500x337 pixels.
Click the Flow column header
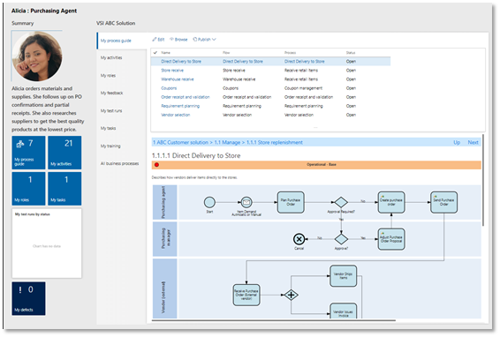pos(226,53)
